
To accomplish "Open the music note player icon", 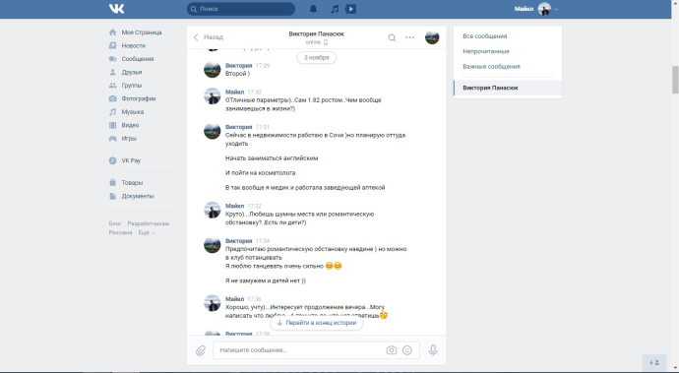I will tap(335, 9).
